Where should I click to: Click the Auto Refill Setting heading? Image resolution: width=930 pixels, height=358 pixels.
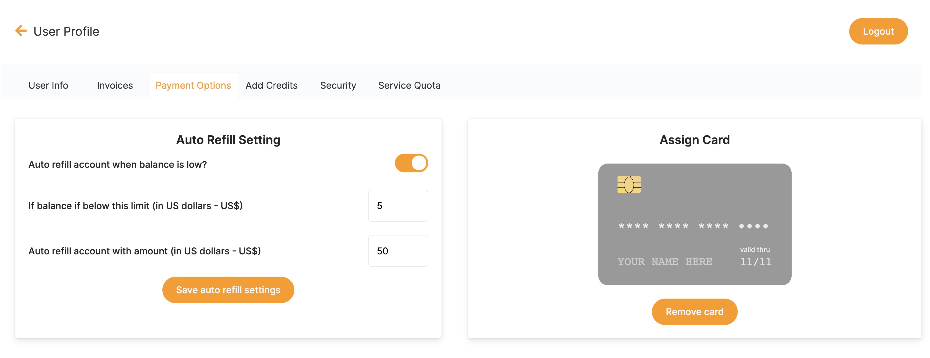(228, 140)
